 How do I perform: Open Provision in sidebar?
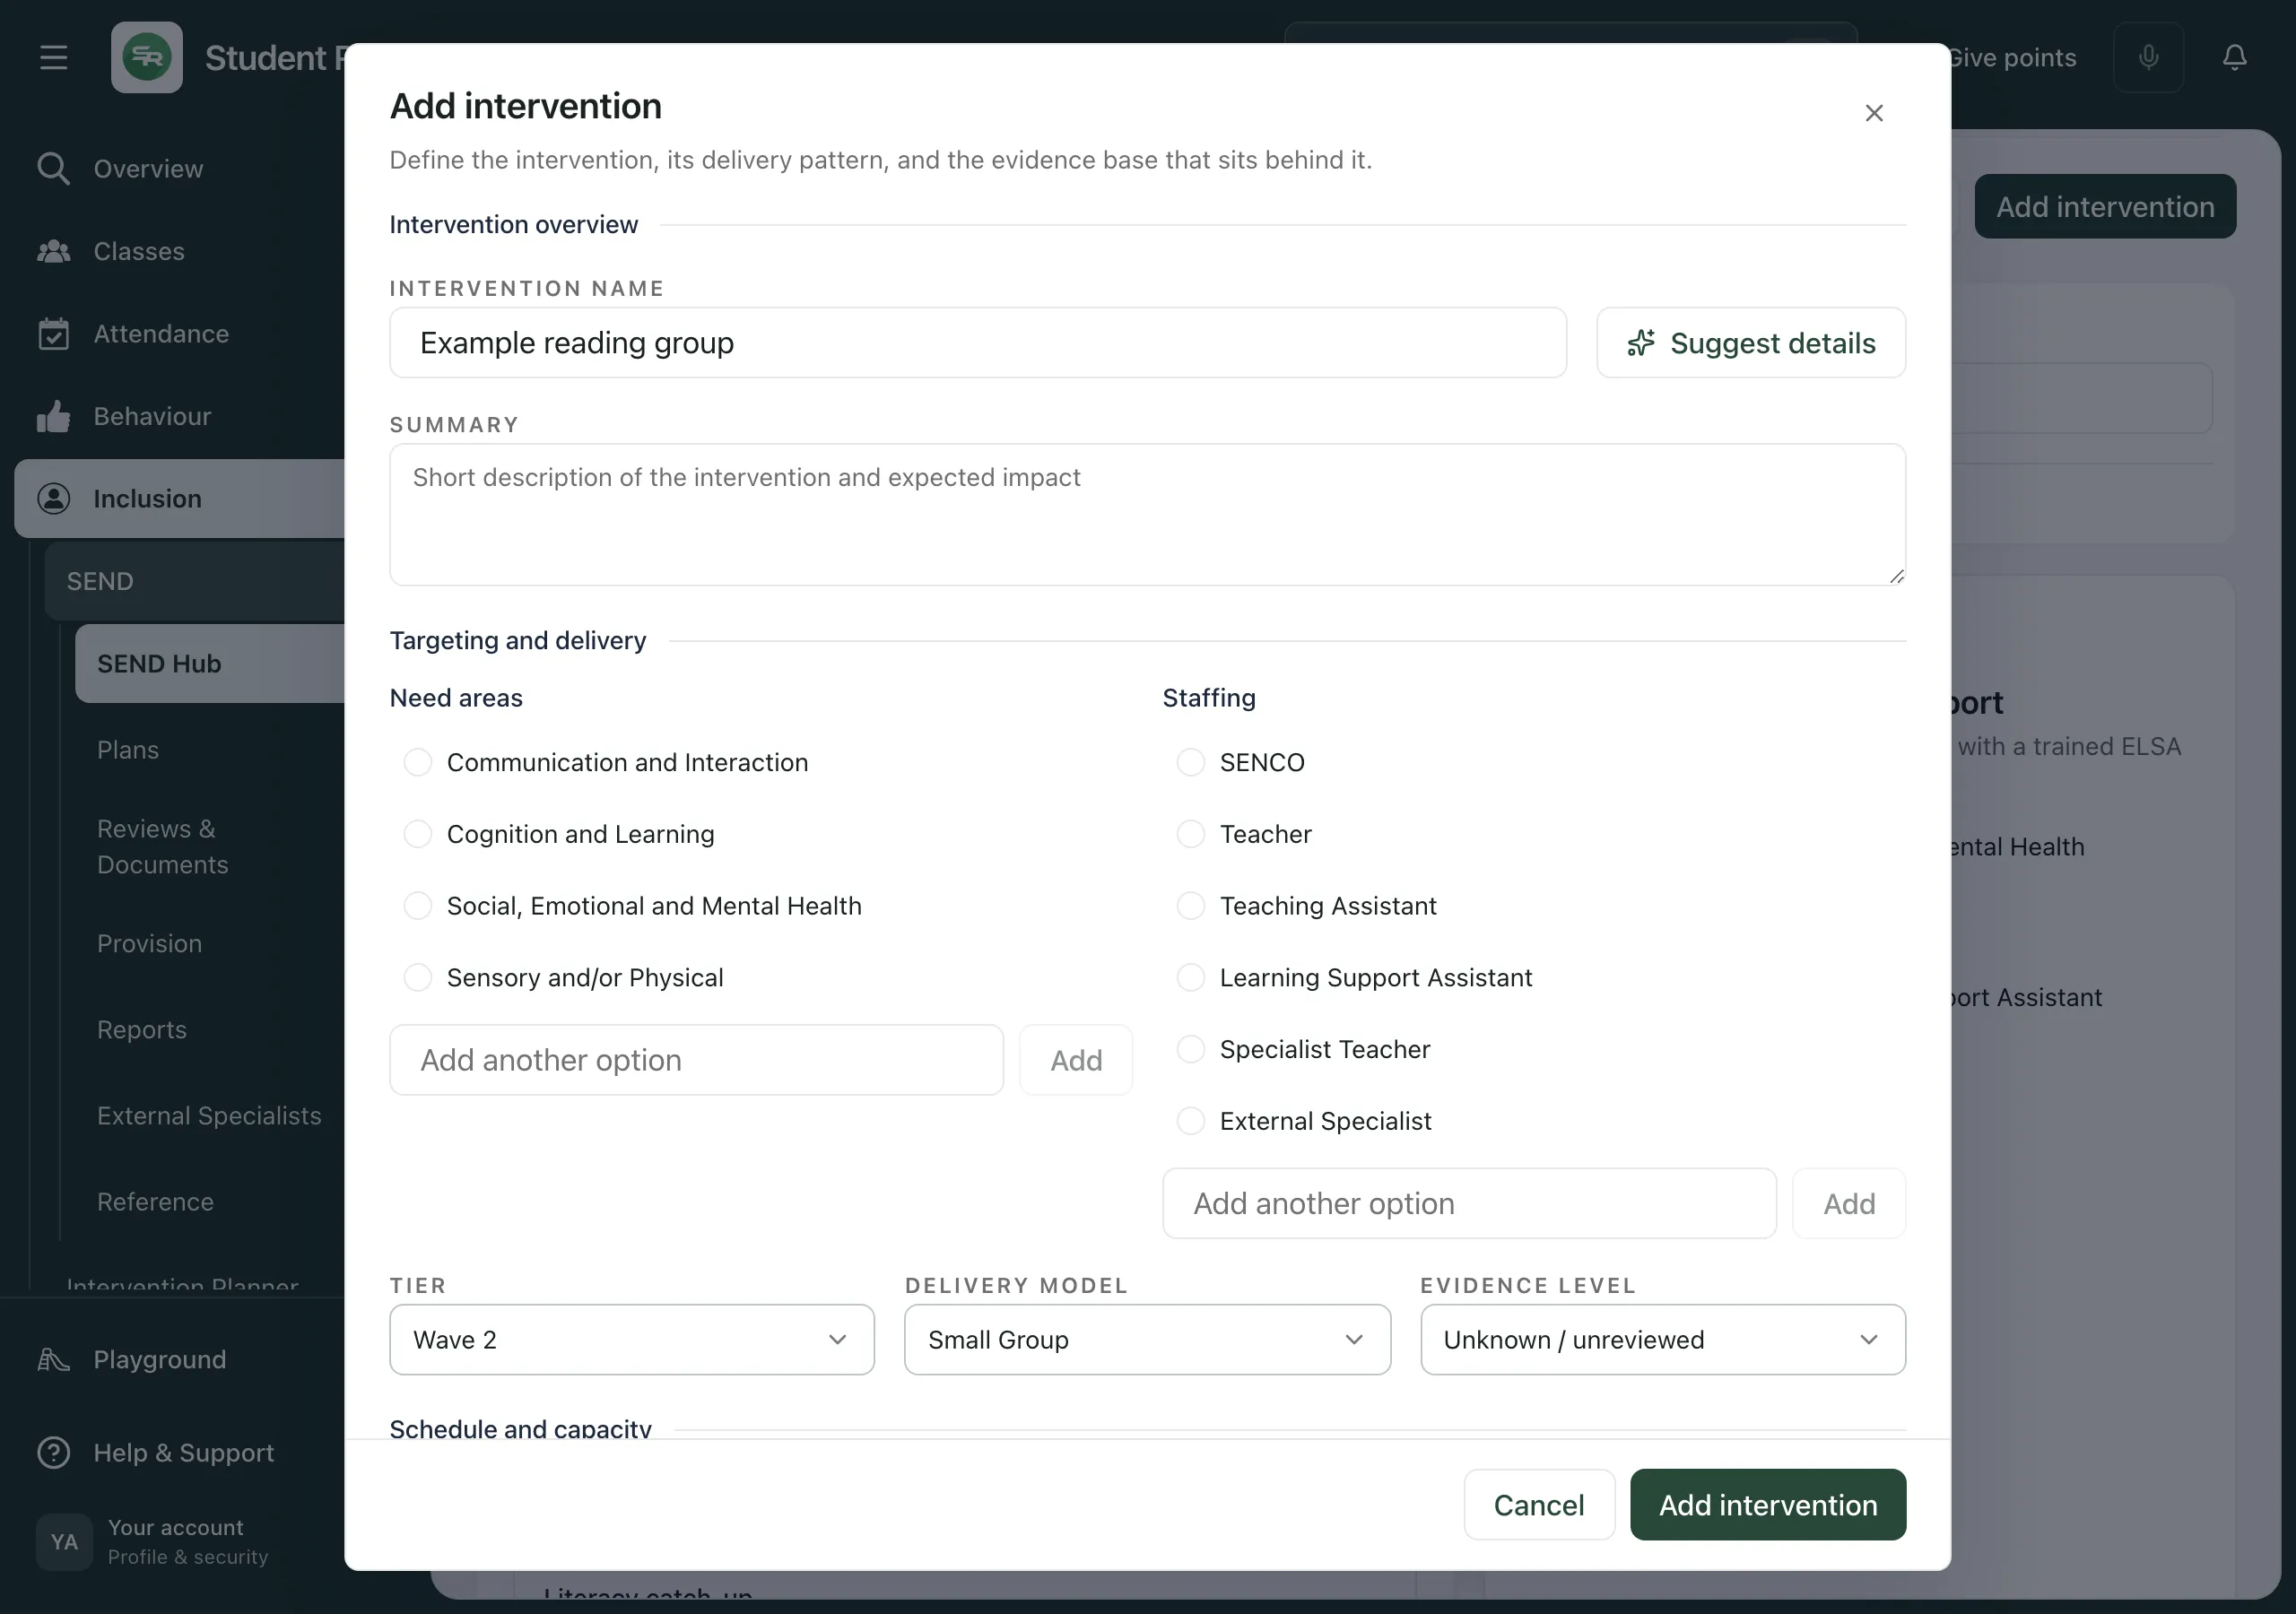(x=149, y=944)
